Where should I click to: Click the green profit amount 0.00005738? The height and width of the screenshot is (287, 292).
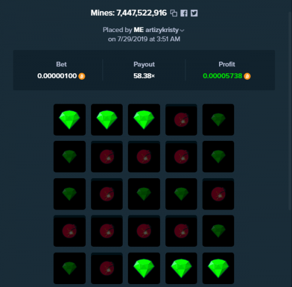pos(223,76)
